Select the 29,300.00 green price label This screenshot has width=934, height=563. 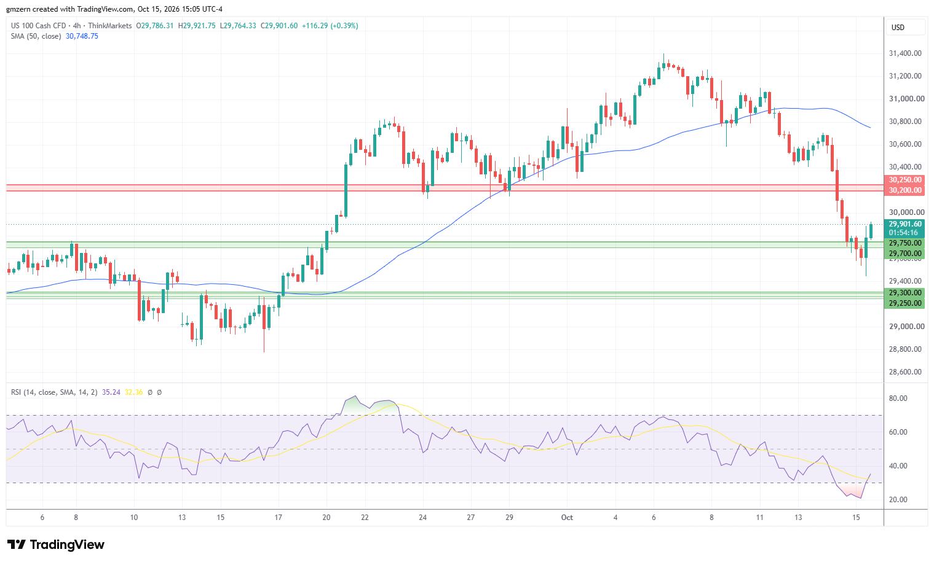tap(904, 293)
